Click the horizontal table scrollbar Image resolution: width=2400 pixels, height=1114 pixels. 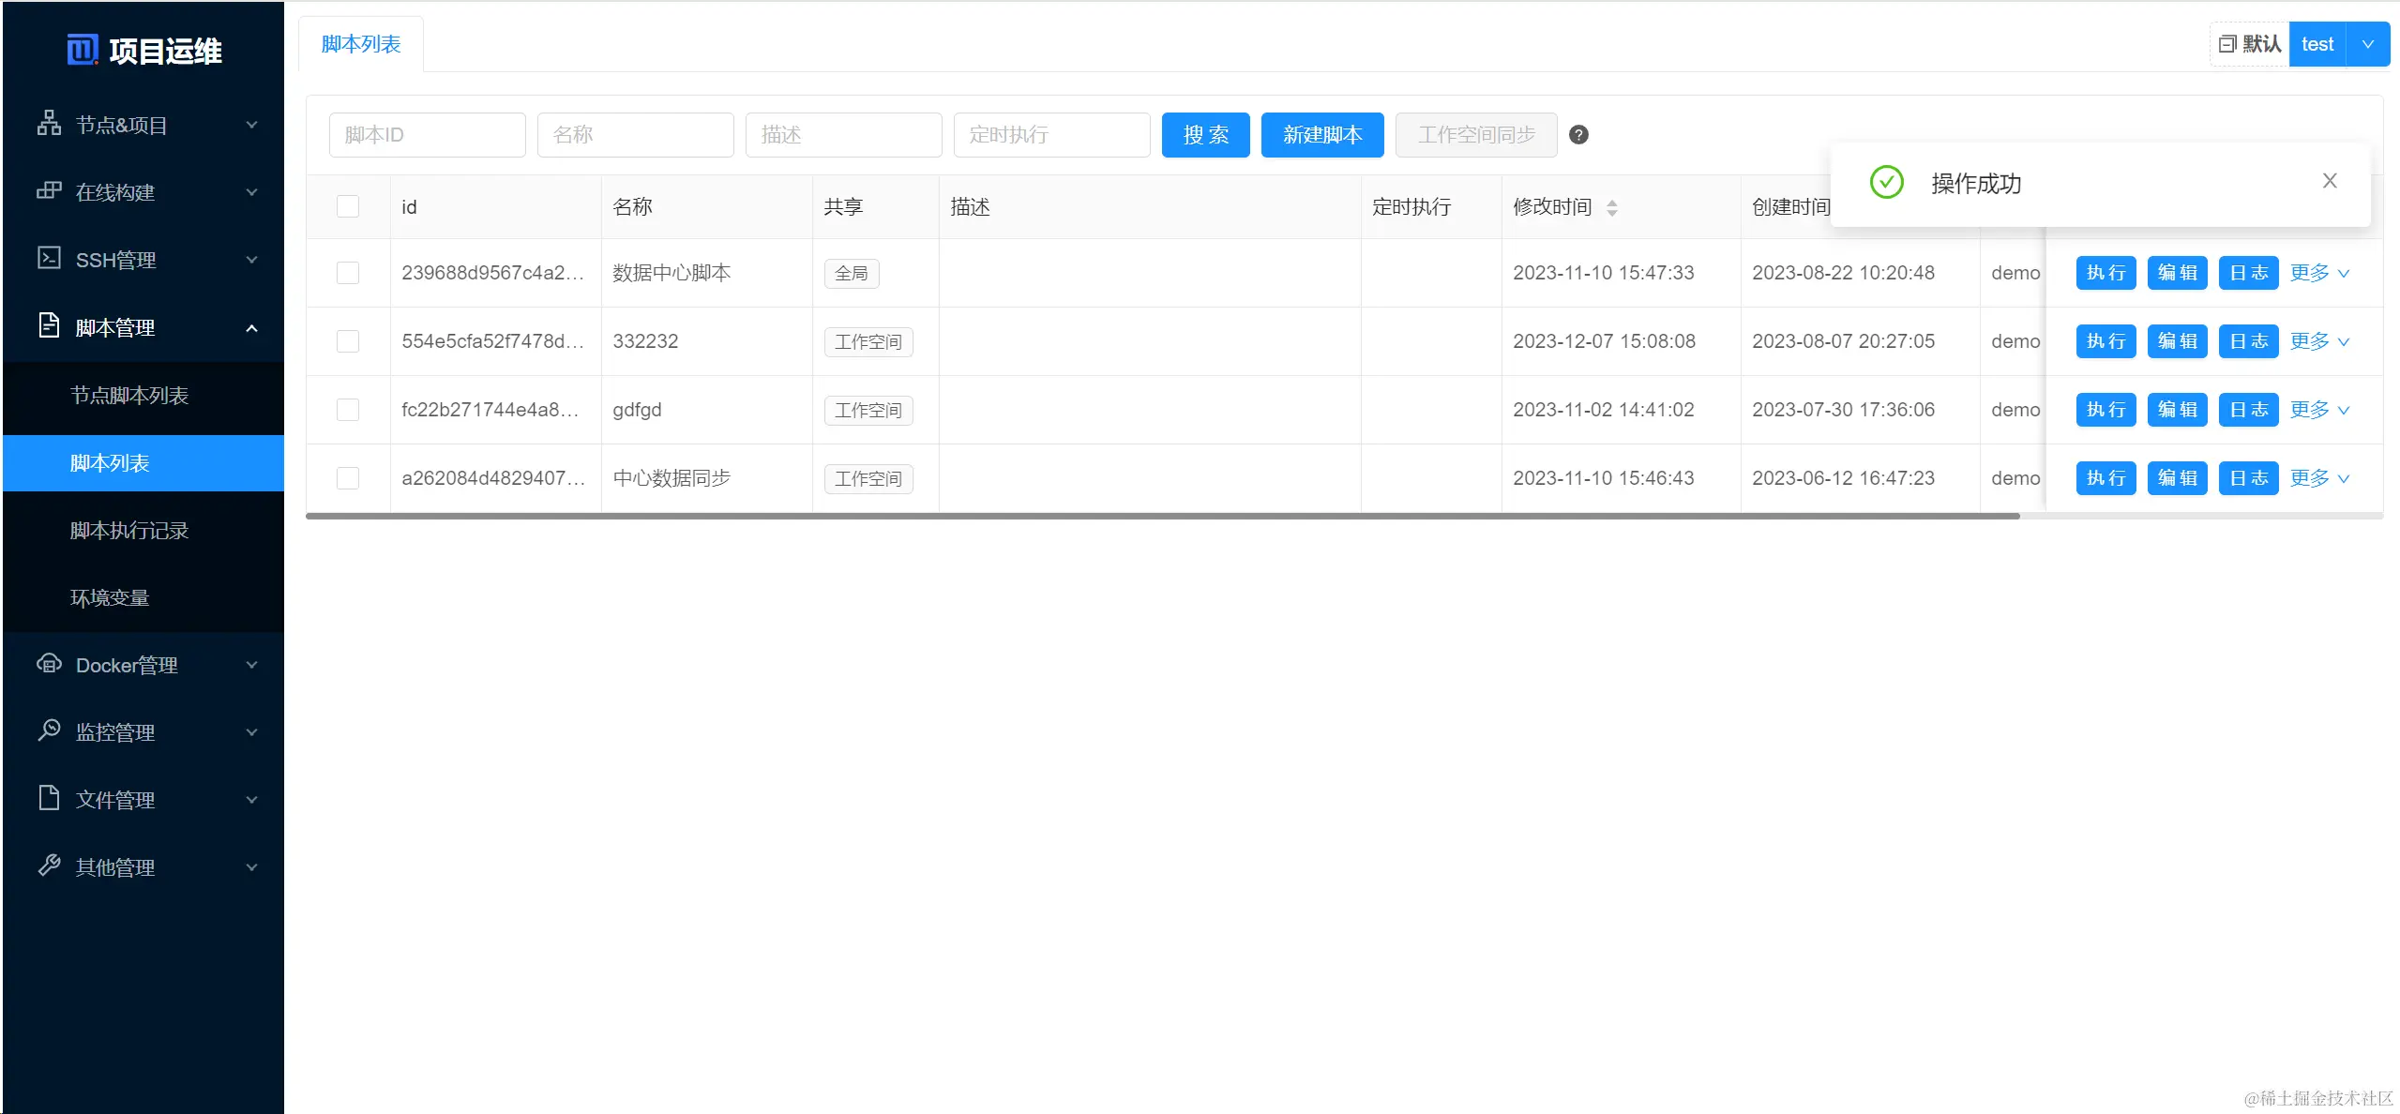[1163, 516]
